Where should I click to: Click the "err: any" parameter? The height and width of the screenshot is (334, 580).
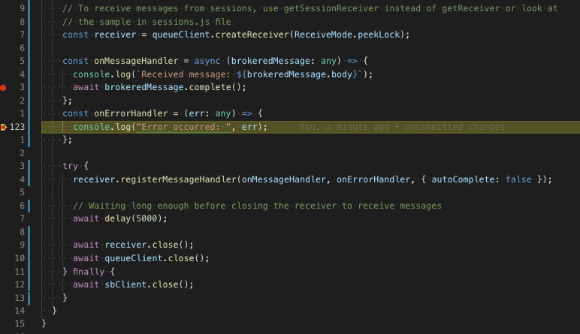[x=210, y=113]
